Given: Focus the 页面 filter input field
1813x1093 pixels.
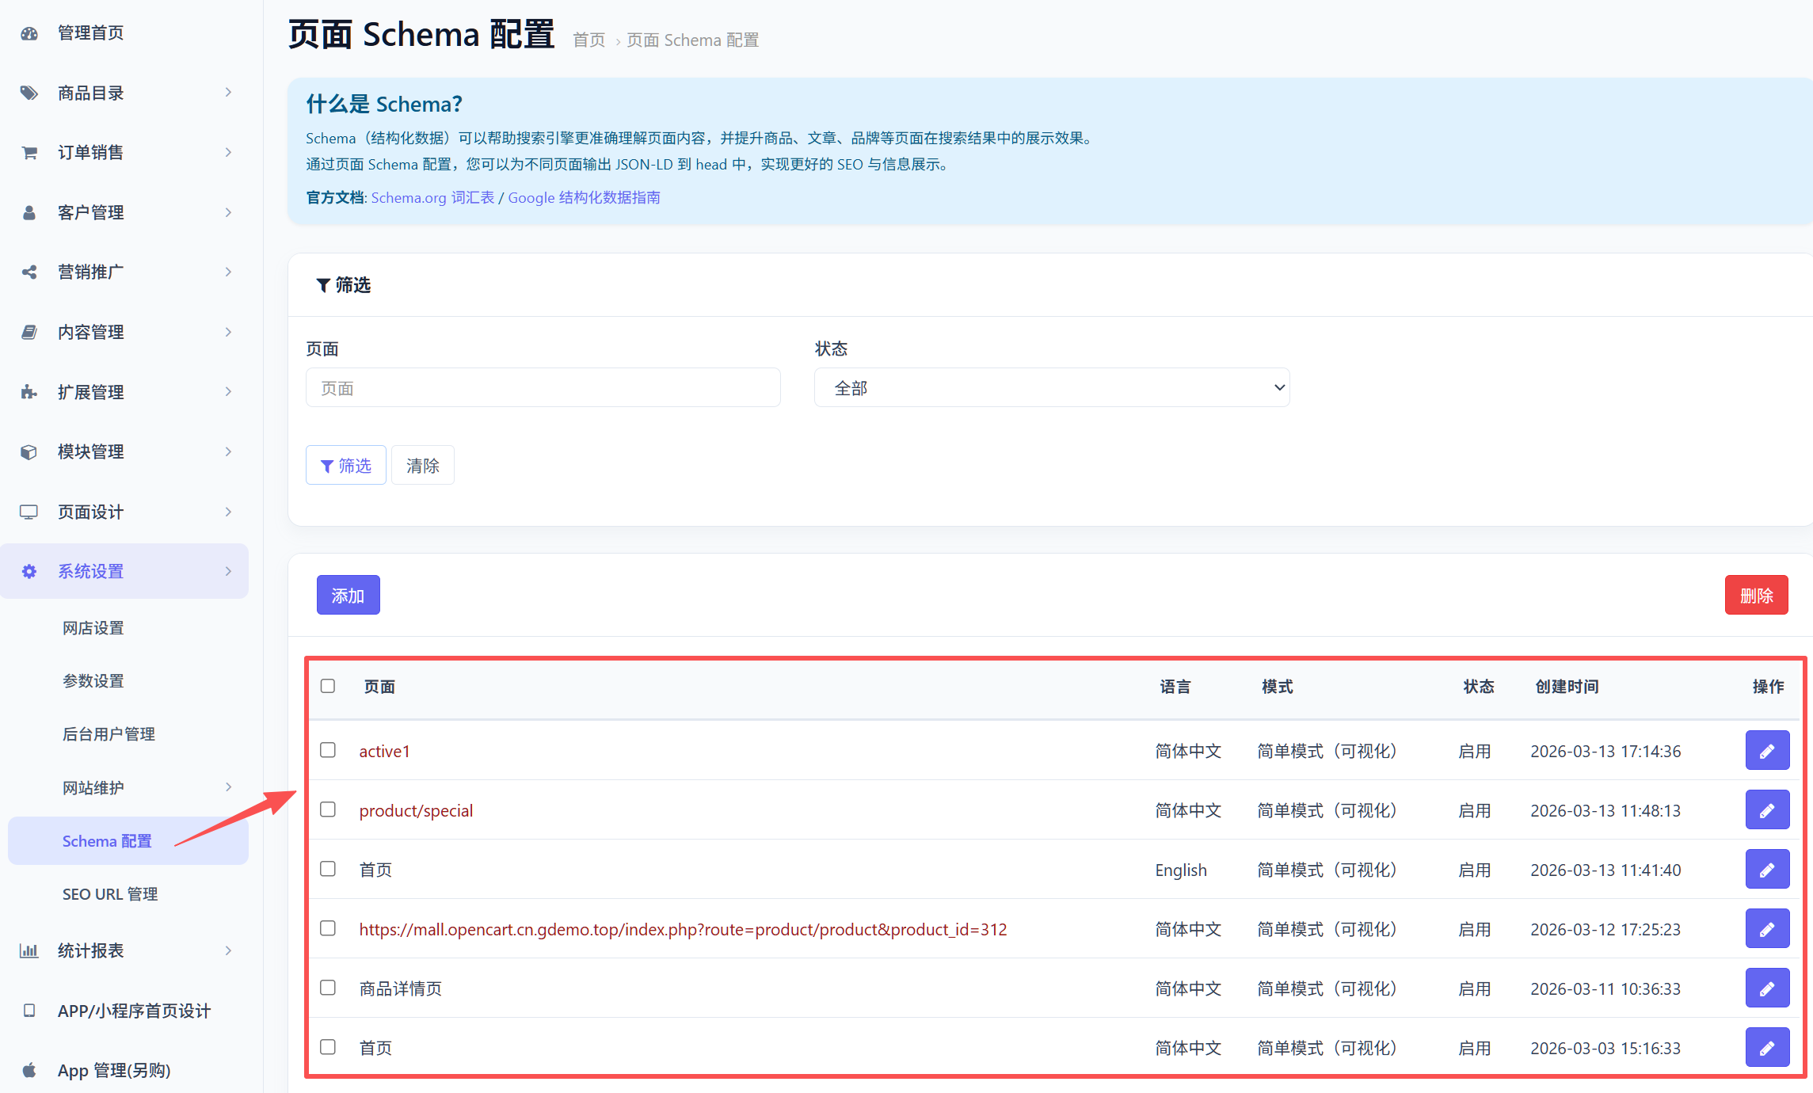Looking at the screenshot, I should tap(543, 387).
